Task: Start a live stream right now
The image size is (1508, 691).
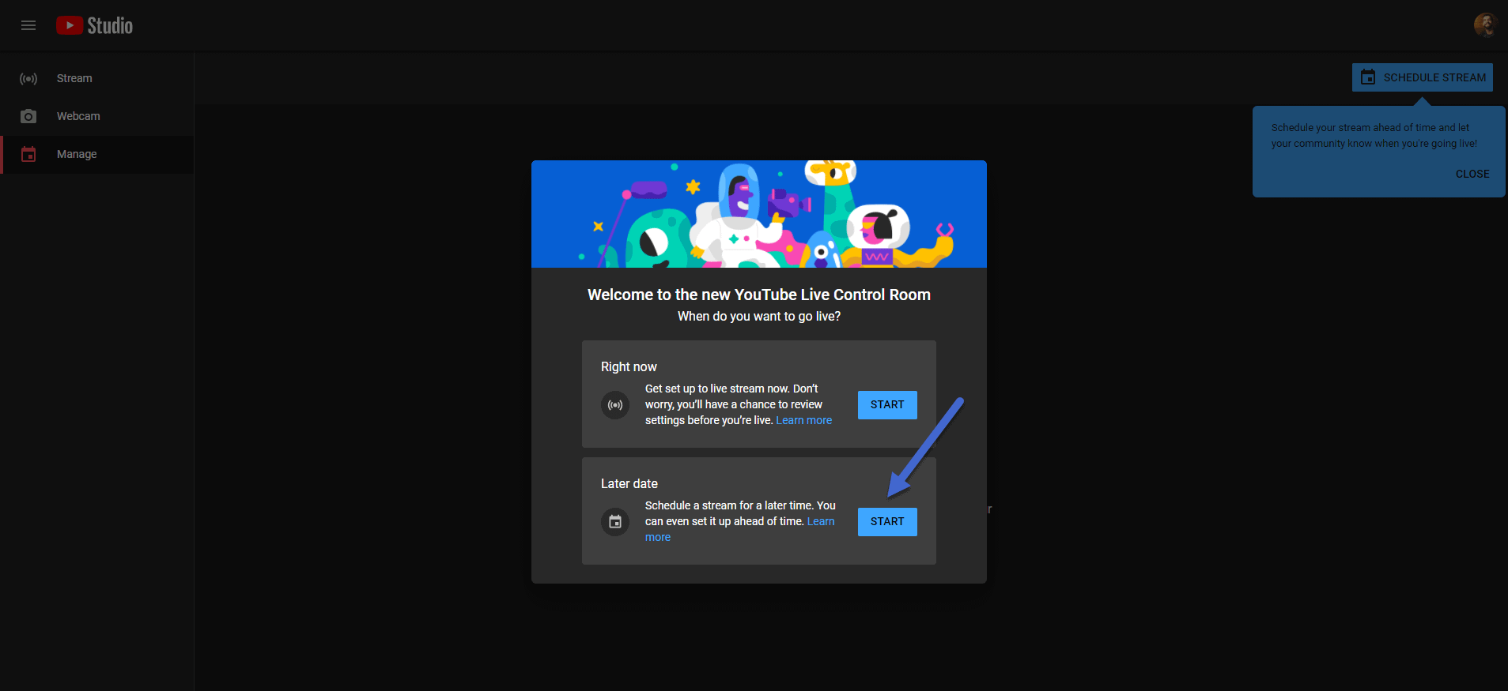Action: pos(887,405)
